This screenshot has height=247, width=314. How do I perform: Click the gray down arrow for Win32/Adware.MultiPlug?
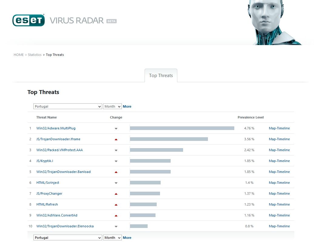pyautogui.click(x=116, y=128)
